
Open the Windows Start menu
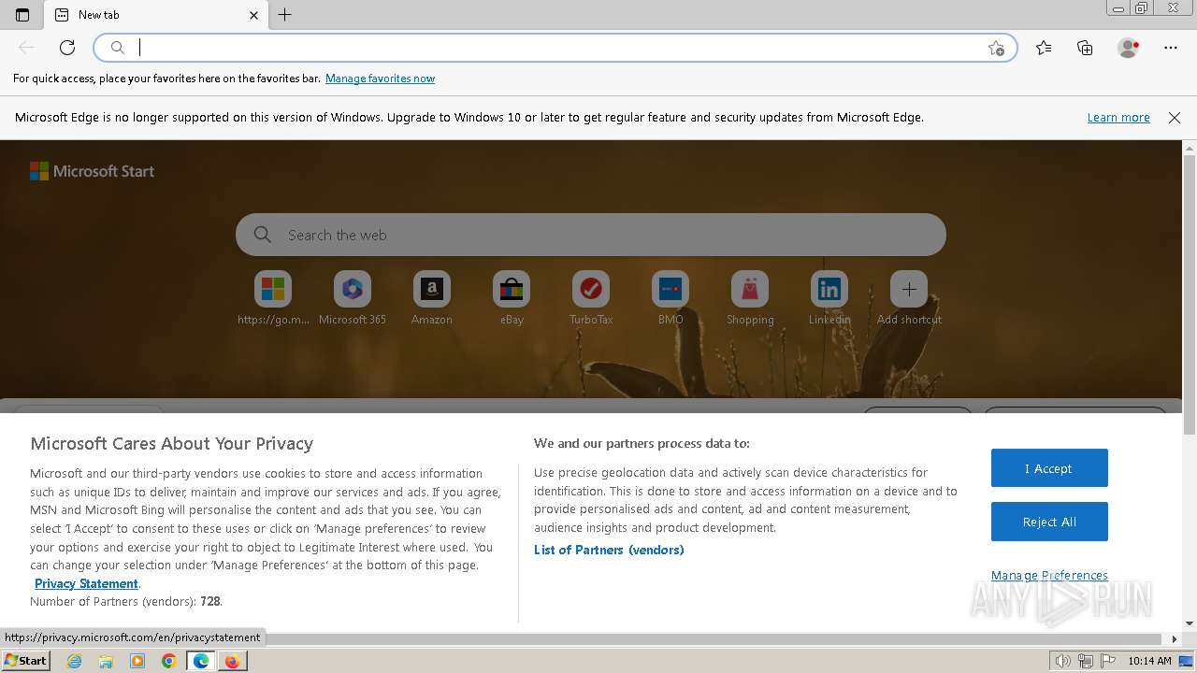(25, 660)
